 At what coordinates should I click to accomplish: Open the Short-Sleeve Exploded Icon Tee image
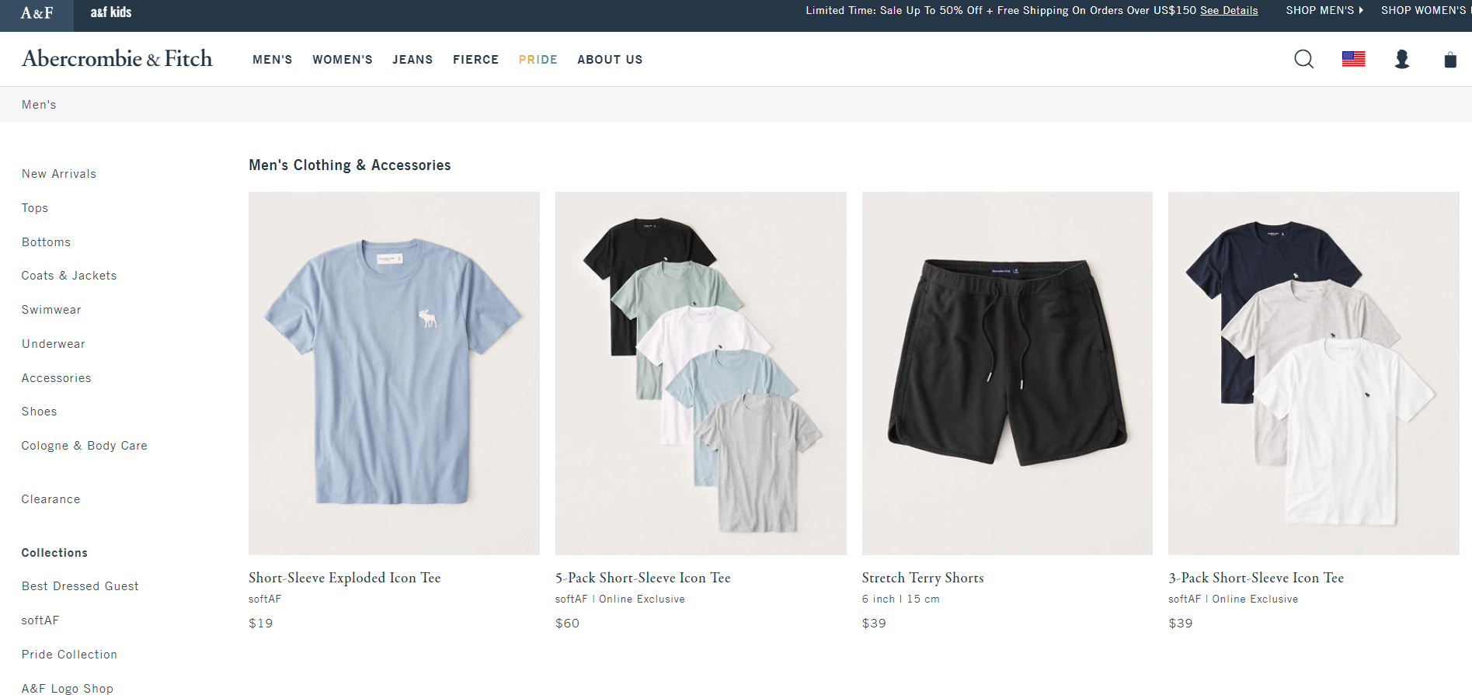393,374
